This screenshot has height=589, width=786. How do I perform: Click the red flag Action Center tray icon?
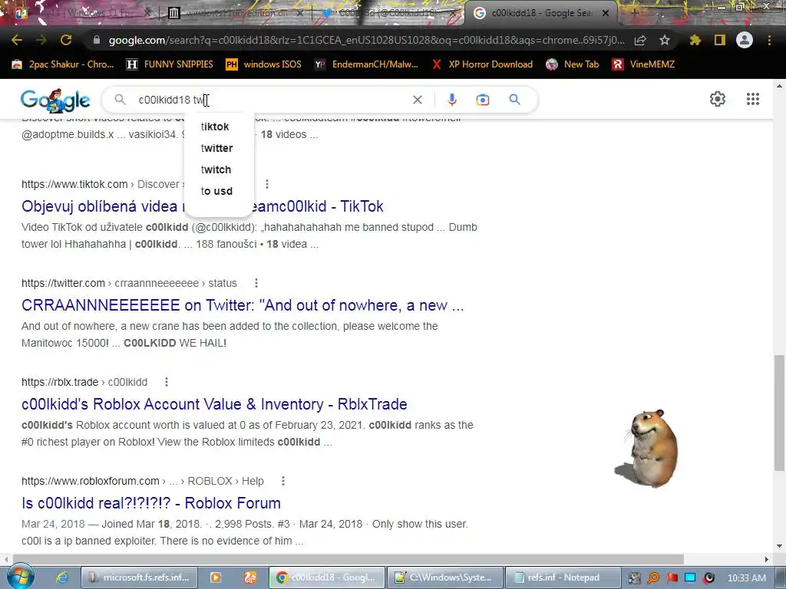672,578
